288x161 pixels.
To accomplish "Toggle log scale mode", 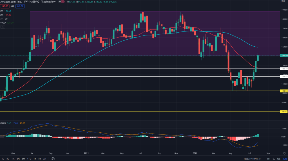I will pyautogui.click(x=278, y=159).
